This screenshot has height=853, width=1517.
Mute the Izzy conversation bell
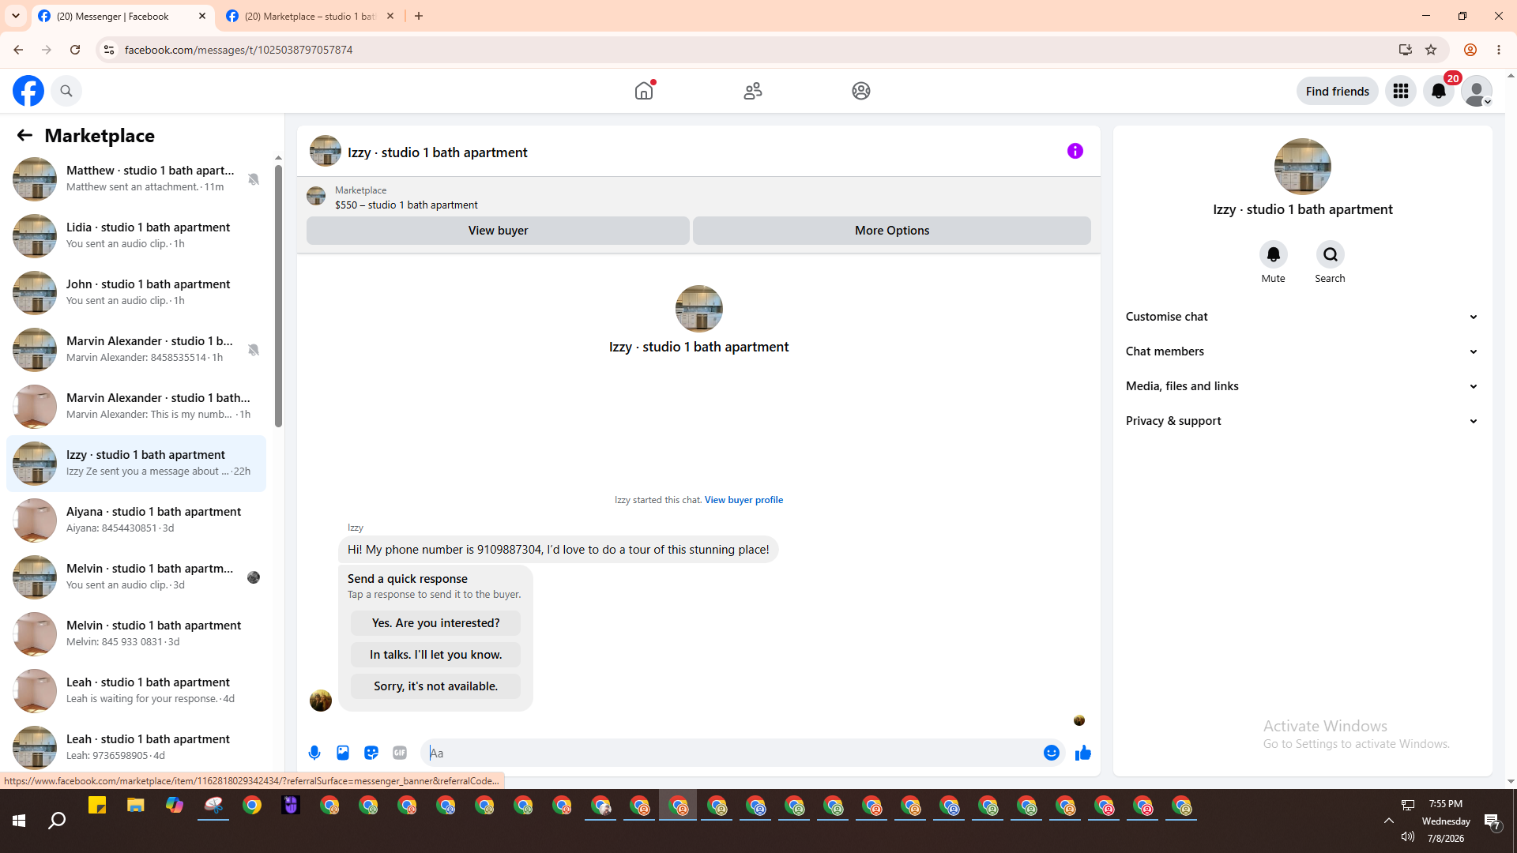1274,254
